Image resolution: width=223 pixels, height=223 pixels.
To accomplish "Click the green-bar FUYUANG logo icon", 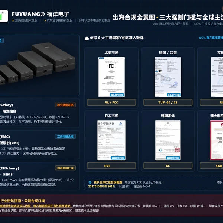I will tap(4, 16).
